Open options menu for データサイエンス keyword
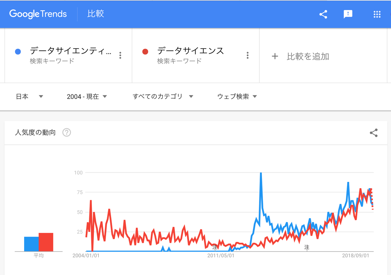The height and width of the screenshot is (275, 391). (x=248, y=55)
